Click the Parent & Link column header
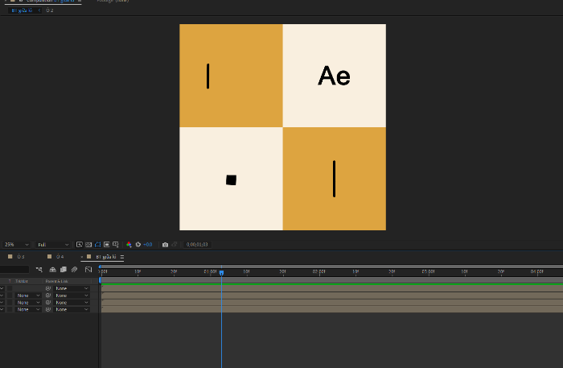 click(57, 281)
